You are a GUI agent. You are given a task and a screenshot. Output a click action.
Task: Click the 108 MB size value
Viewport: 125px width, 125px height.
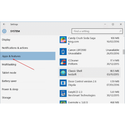[x=115, y=38]
